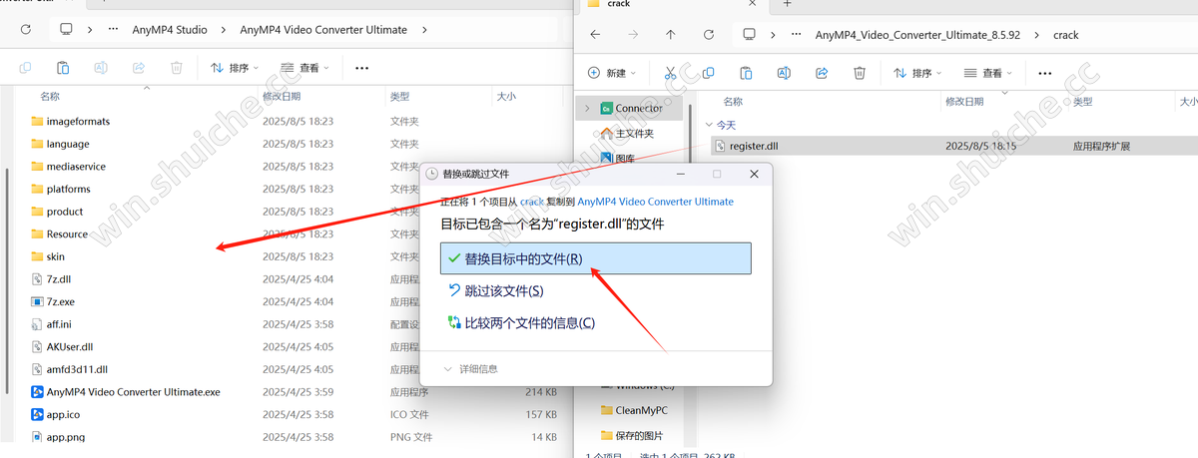Viewport: 1198px width, 458px height.
Task: Close the crack tab
Action: 754,4
